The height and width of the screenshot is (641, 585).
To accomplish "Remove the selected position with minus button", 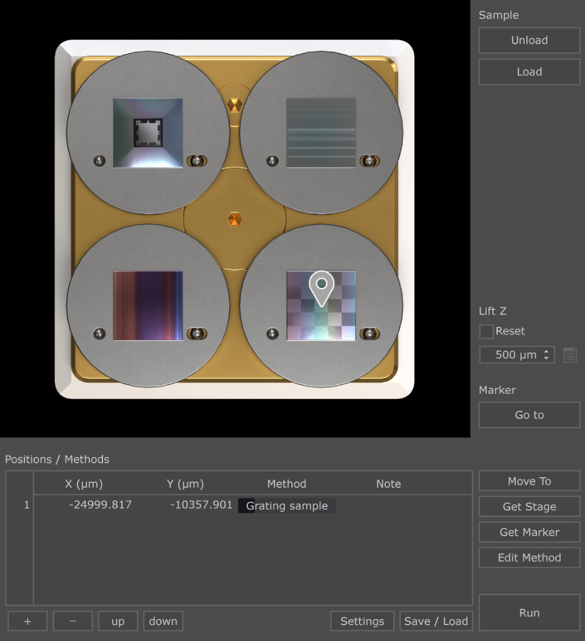I will (73, 621).
